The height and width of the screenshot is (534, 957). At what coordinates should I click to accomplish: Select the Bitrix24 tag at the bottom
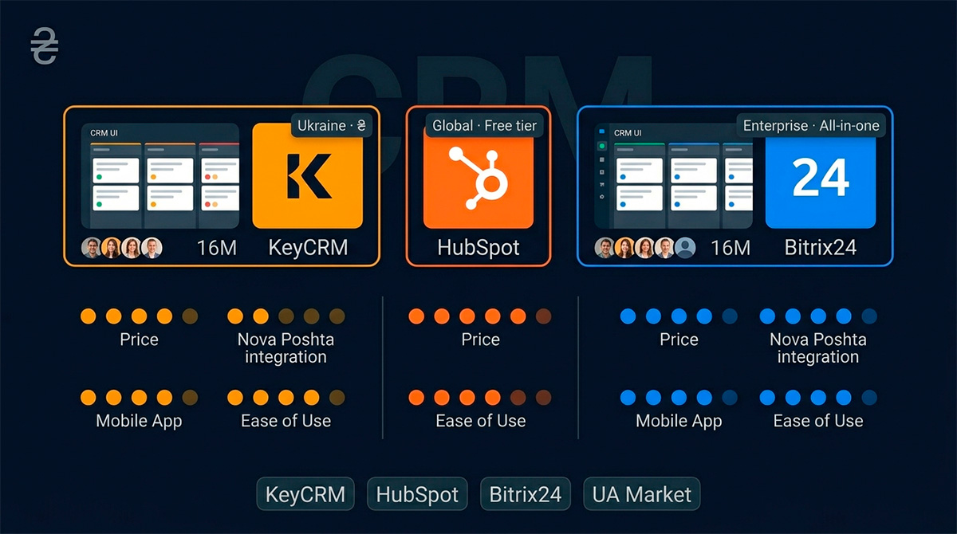(526, 494)
